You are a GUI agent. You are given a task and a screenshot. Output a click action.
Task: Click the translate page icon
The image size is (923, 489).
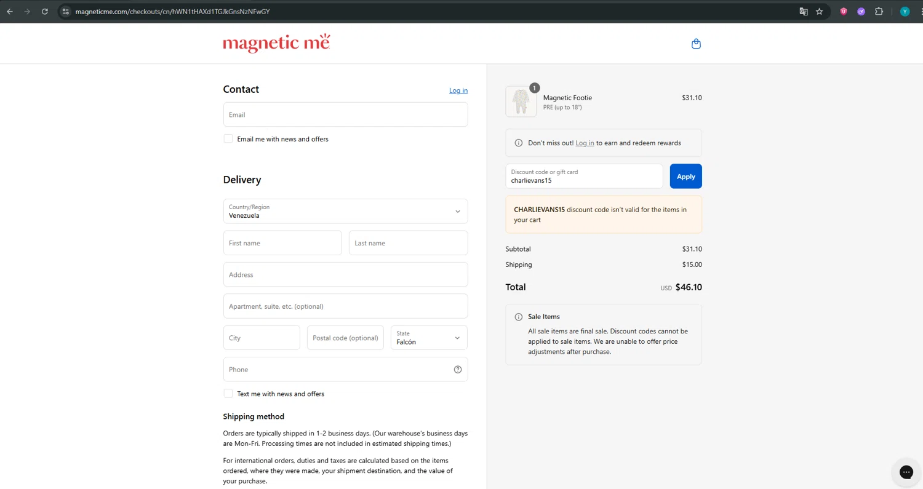click(x=804, y=11)
